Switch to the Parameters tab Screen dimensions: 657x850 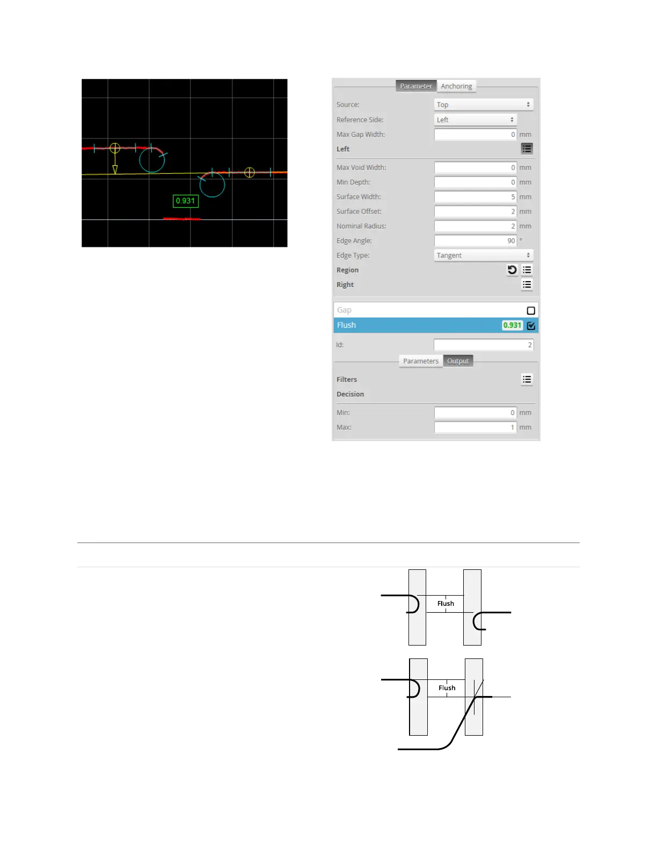tap(421, 361)
